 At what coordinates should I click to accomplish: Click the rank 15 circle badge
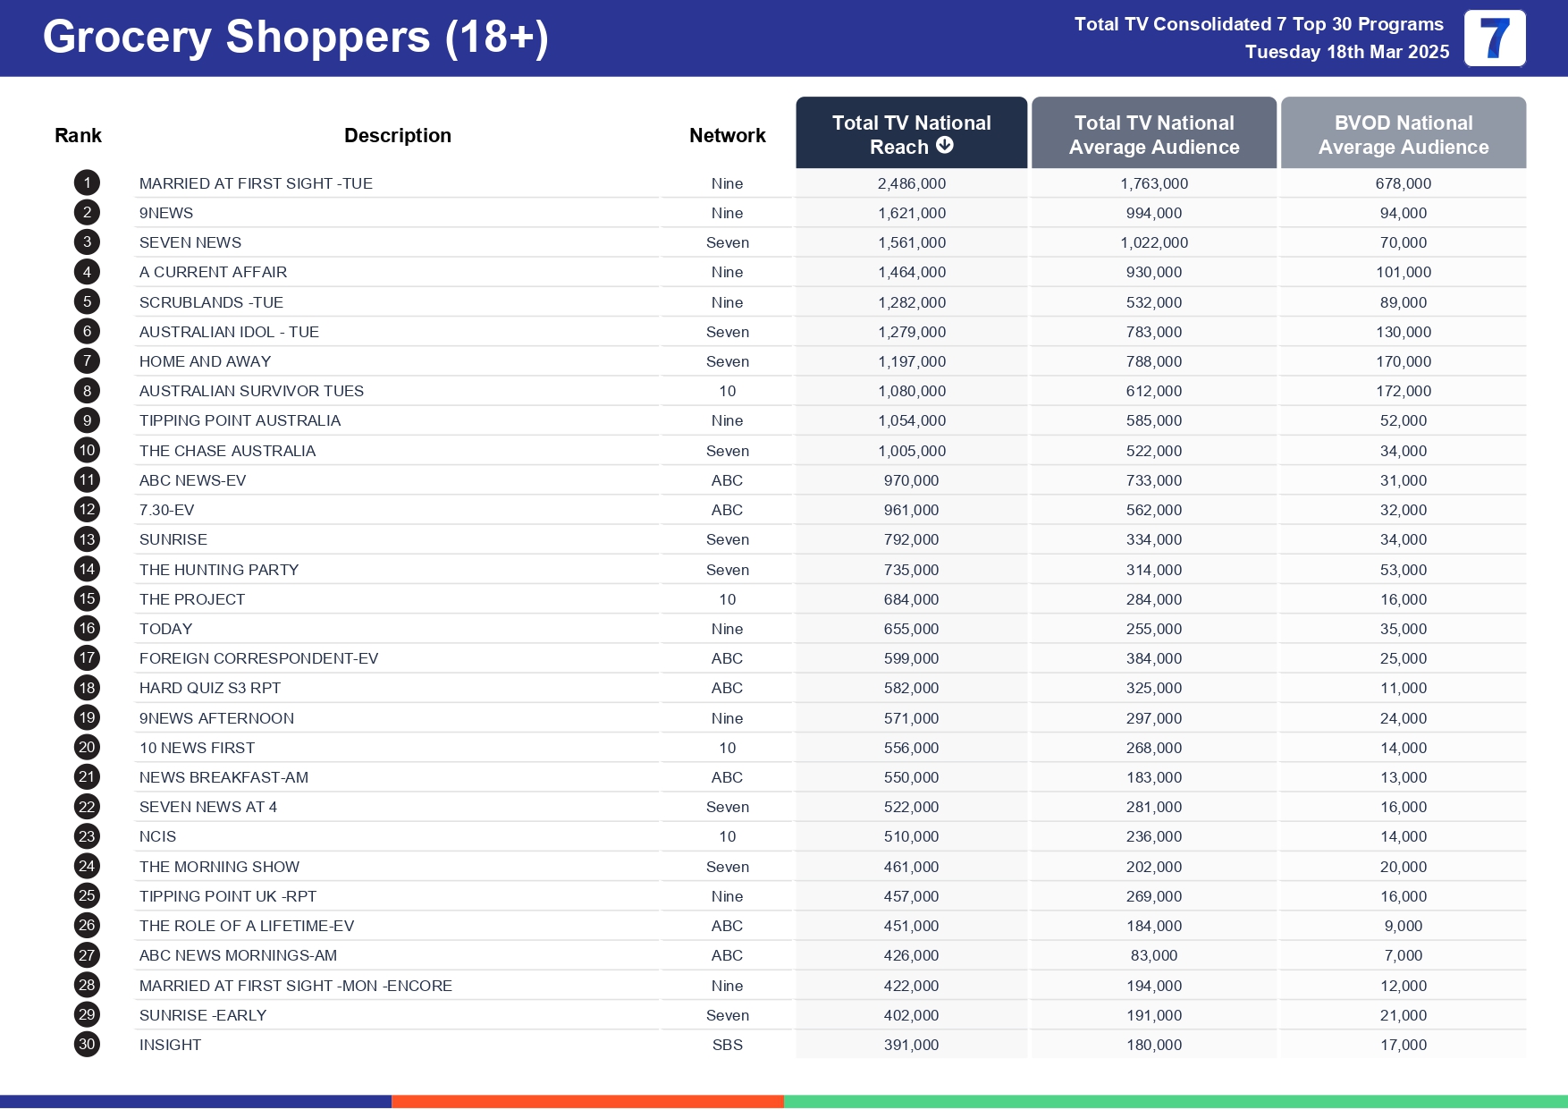coord(87,599)
